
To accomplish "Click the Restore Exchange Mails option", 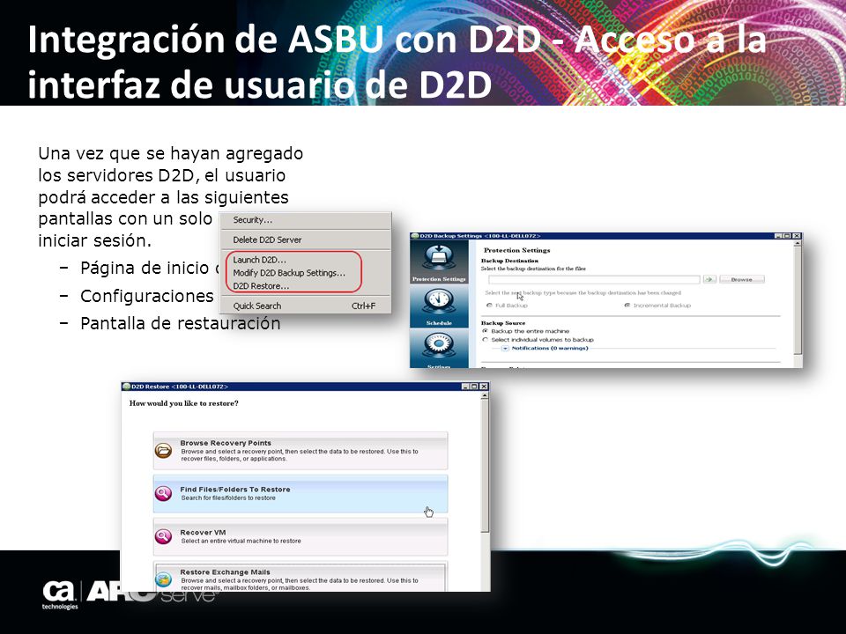I will pos(300,576).
